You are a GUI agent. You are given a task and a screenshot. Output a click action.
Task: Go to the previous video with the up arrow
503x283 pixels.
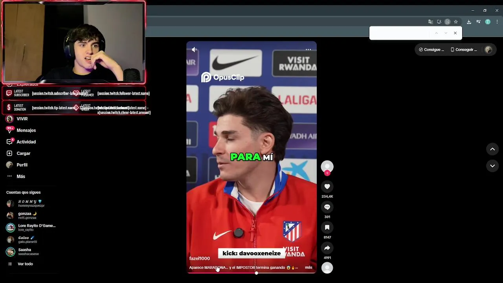pos(492,149)
